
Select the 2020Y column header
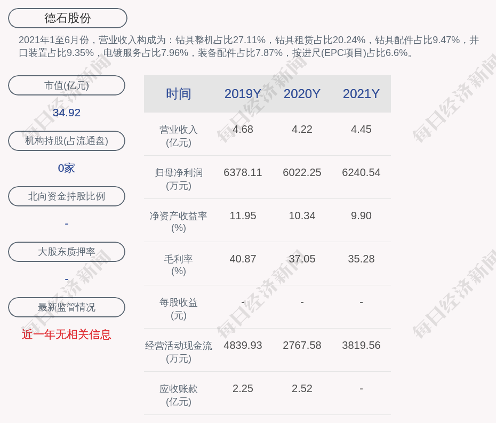coord(302,94)
